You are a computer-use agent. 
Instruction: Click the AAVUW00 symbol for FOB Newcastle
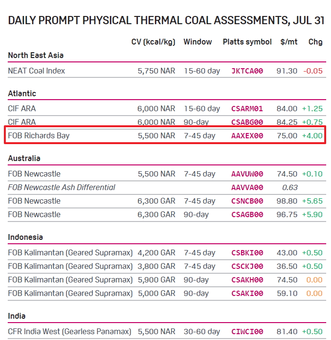pos(247,174)
